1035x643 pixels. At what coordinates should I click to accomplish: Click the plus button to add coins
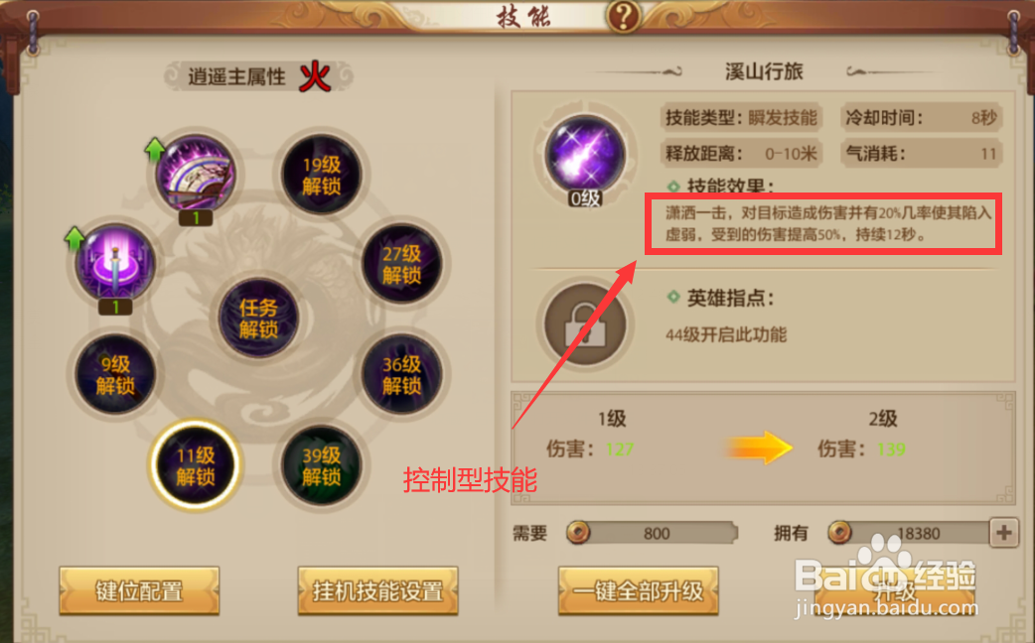click(x=1004, y=532)
